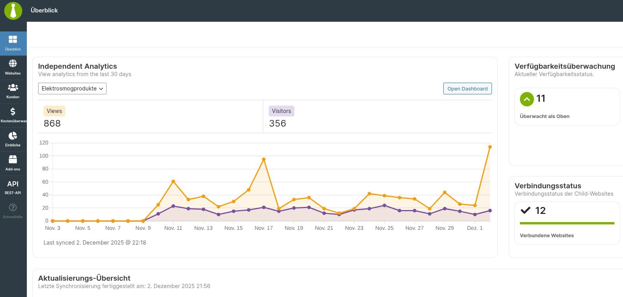Screen dimensions: 623x297
Task: Click the Nov. 17 orange peak data point
Action: (264, 159)
